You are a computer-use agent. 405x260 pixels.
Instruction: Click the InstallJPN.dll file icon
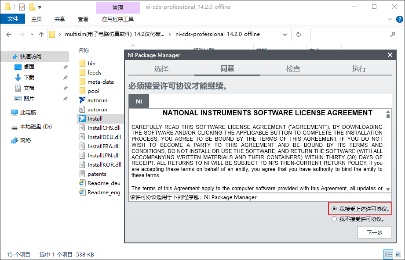pyautogui.click(x=82, y=156)
